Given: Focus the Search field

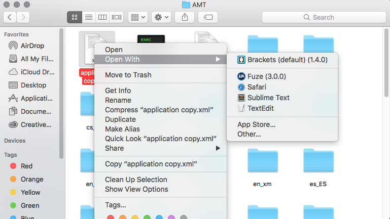Looking at the screenshot, I should pyautogui.click(x=324, y=17).
